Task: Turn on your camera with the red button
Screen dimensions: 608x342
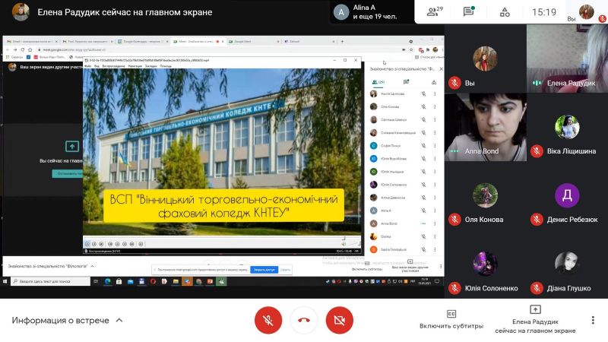Action: 339,320
